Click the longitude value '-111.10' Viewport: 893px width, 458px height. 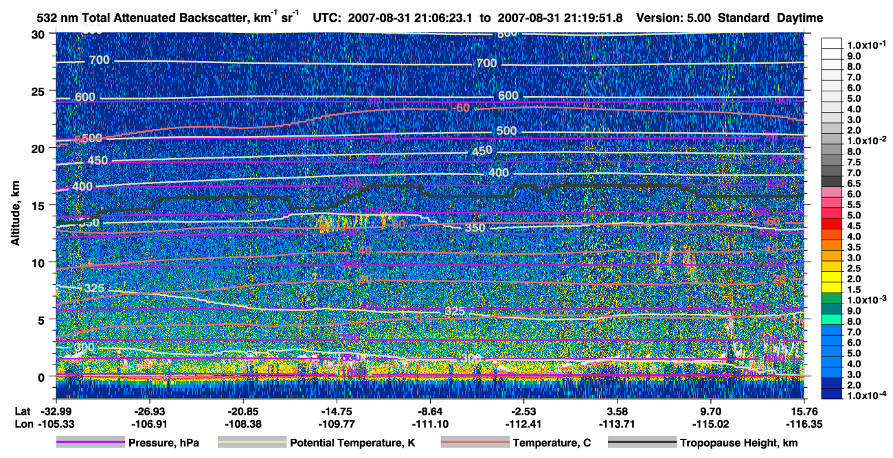click(x=430, y=424)
